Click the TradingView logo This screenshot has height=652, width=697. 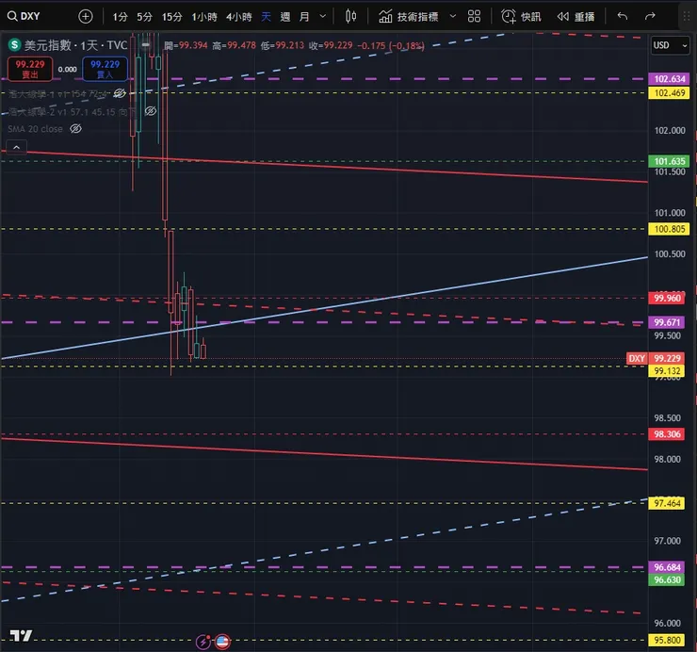click(21, 636)
